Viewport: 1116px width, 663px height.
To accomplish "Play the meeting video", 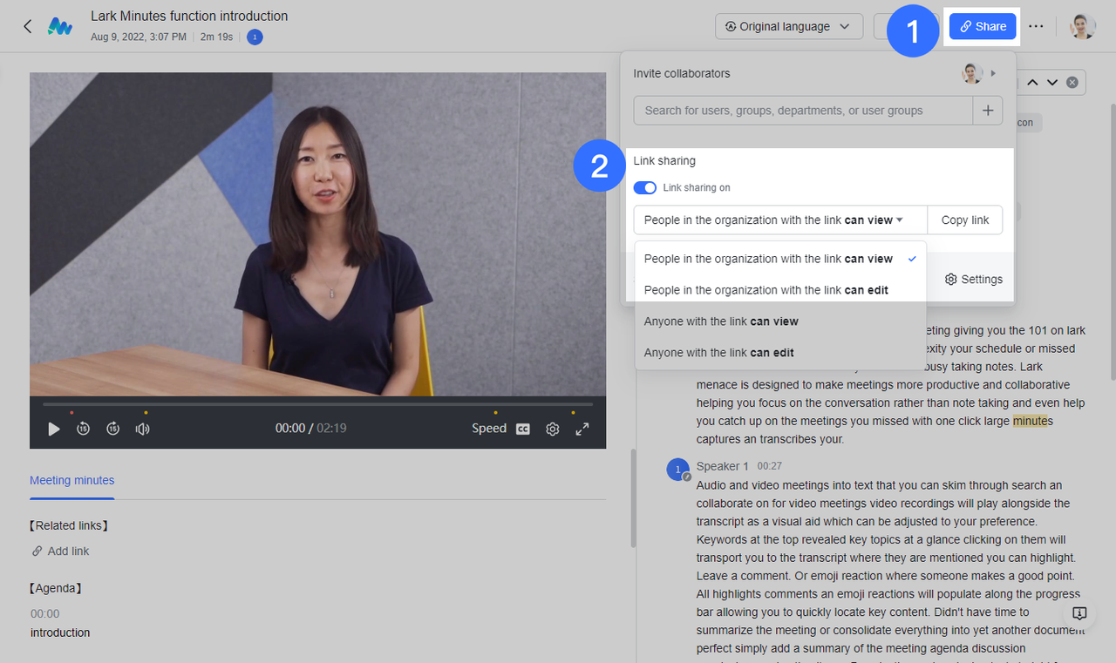I will pos(54,429).
